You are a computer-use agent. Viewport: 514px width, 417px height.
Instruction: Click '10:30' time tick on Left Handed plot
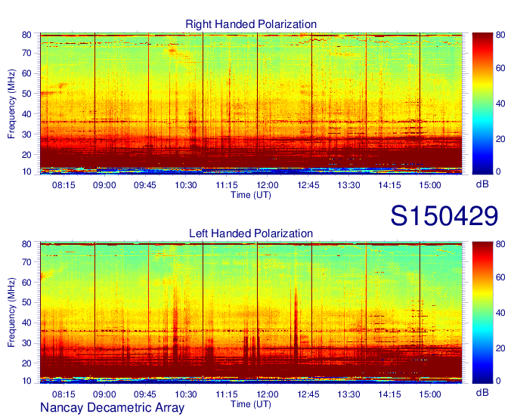(x=186, y=394)
